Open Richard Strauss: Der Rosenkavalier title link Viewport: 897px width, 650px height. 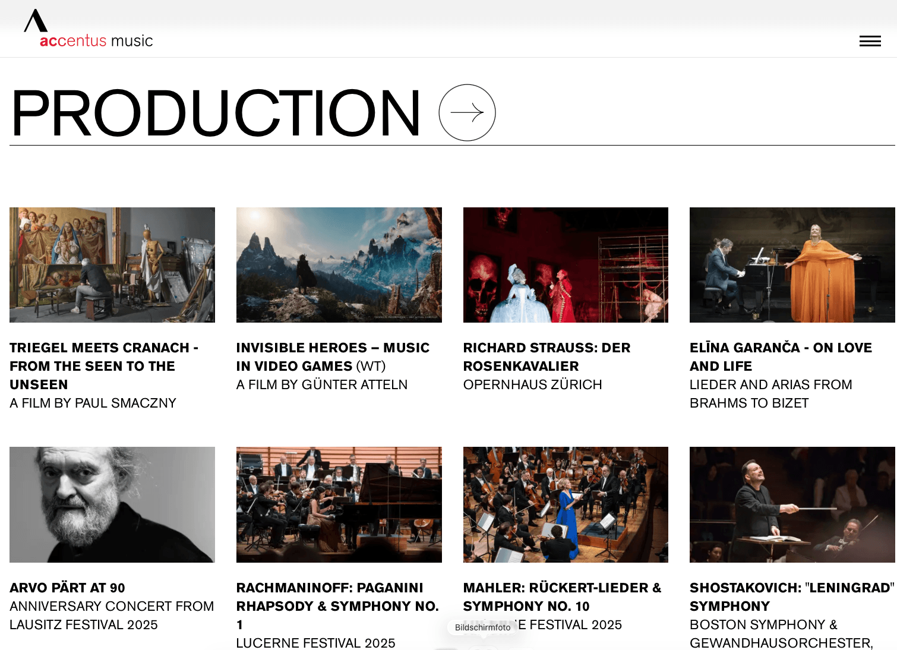click(547, 356)
